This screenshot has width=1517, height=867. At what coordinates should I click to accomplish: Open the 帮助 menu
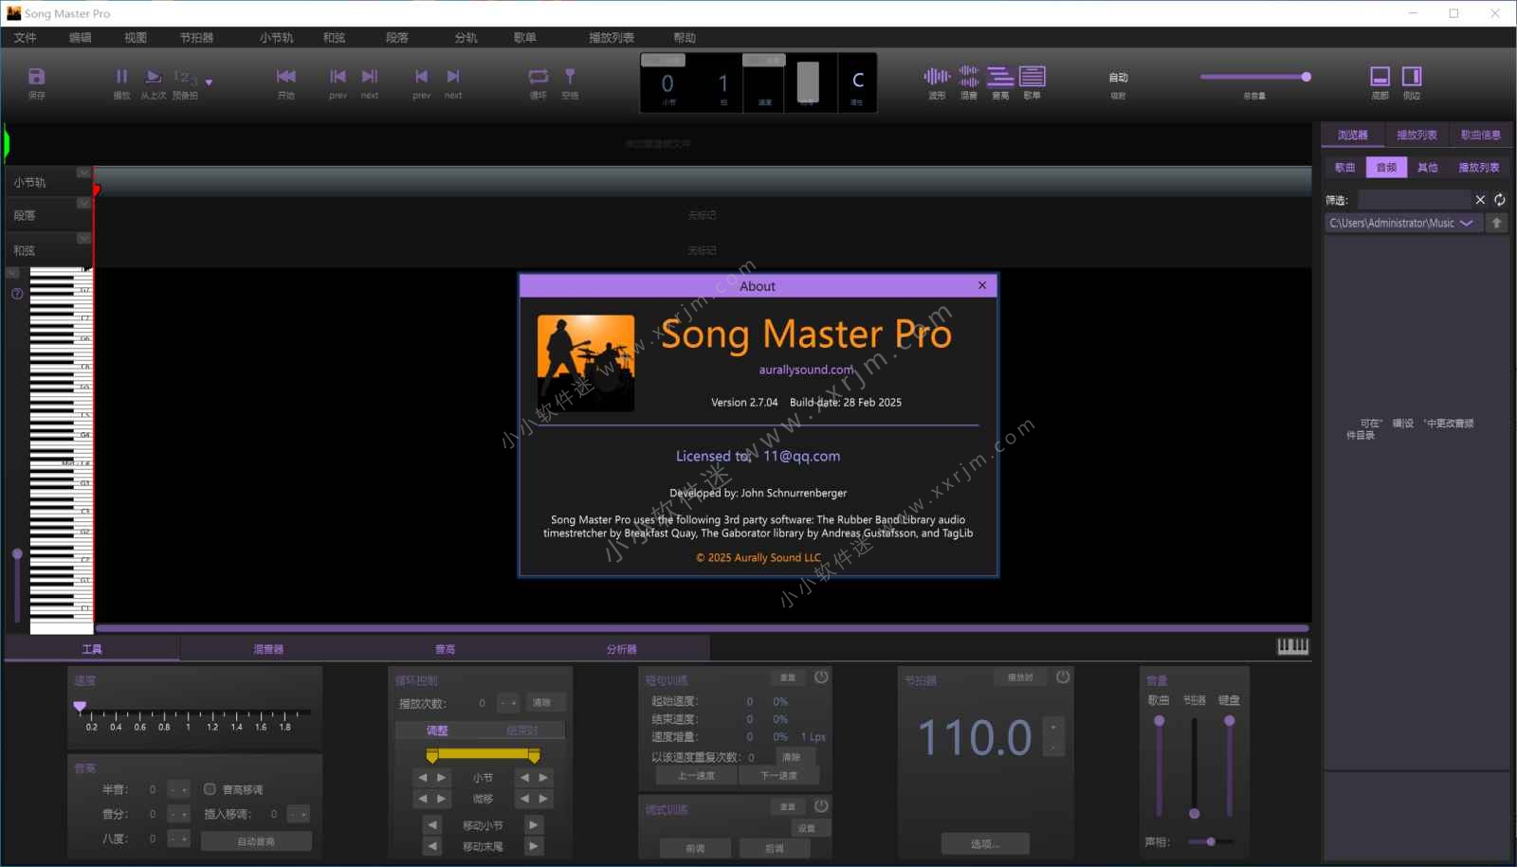pyautogui.click(x=685, y=38)
